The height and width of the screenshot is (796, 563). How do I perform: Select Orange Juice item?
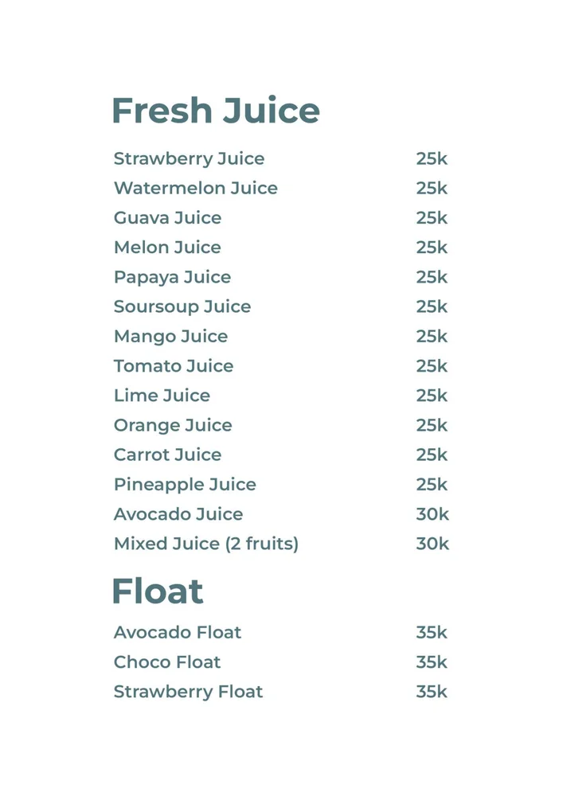tap(173, 425)
